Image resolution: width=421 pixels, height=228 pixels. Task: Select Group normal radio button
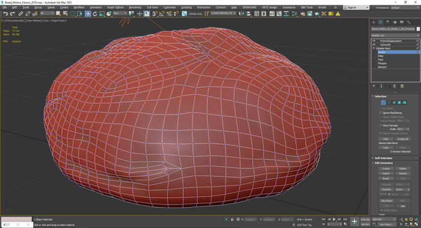pyautogui.click(x=389, y=194)
